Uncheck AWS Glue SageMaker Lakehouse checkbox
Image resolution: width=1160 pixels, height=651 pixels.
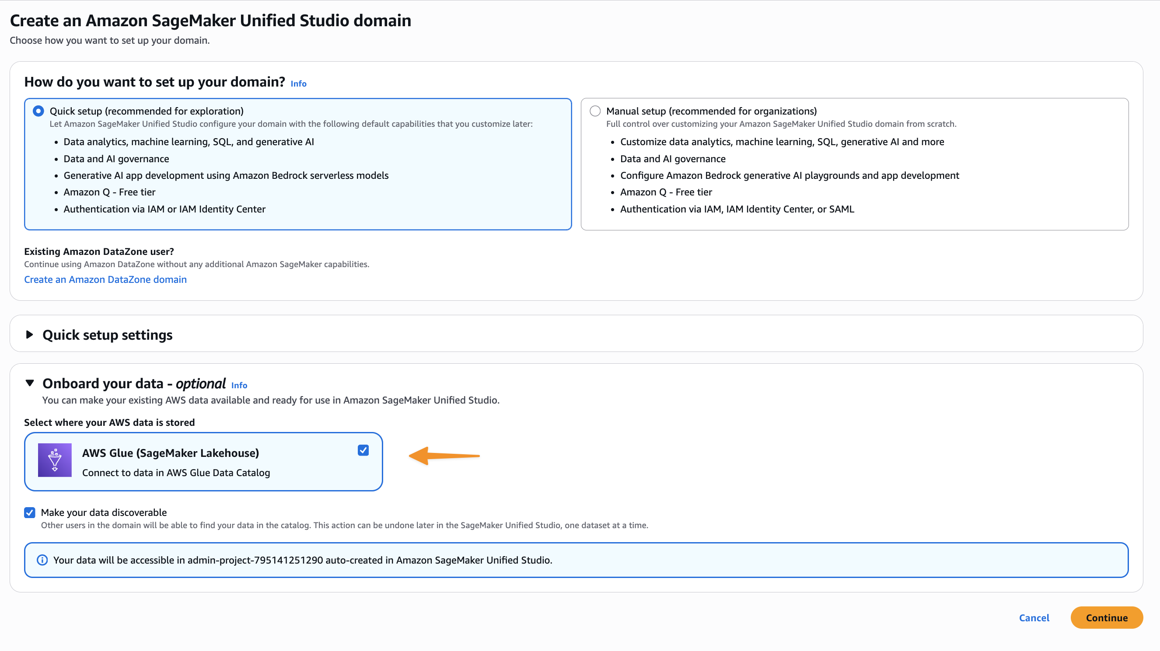[363, 450]
